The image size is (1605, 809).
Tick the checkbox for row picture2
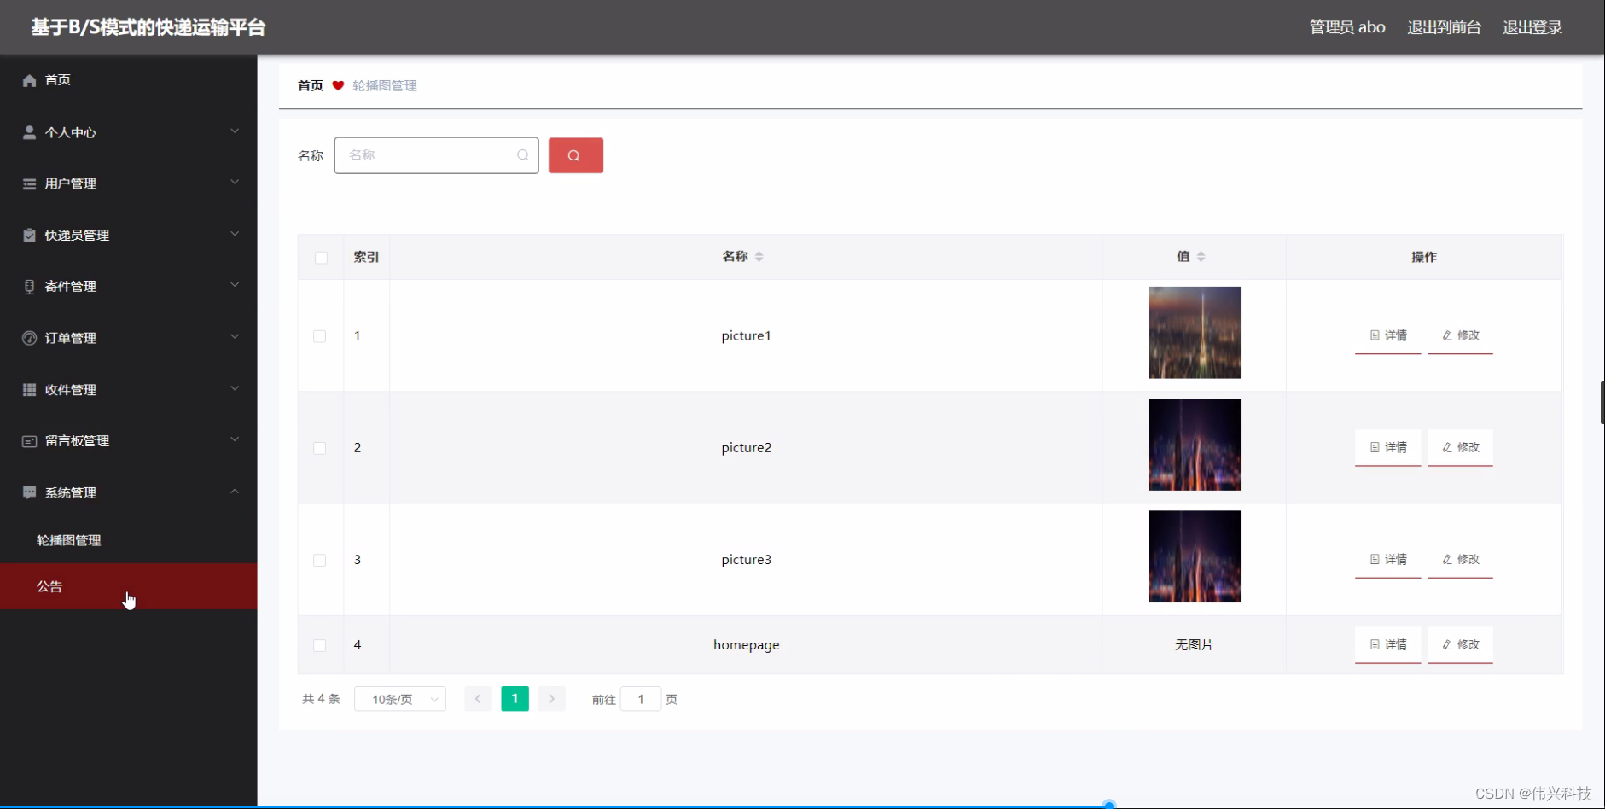pos(320,447)
